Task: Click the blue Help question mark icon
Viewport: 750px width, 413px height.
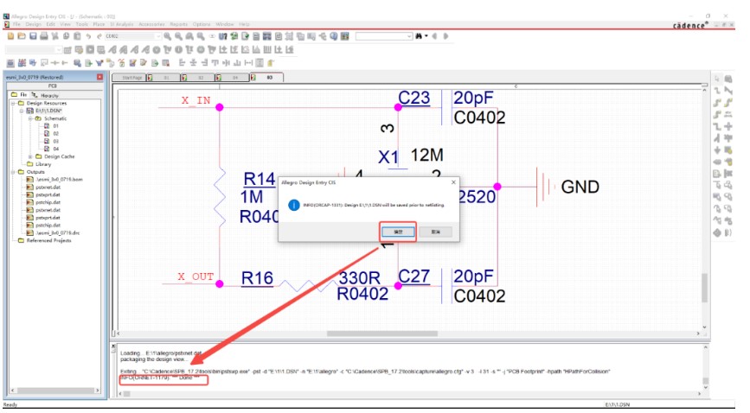Action: coord(334,36)
